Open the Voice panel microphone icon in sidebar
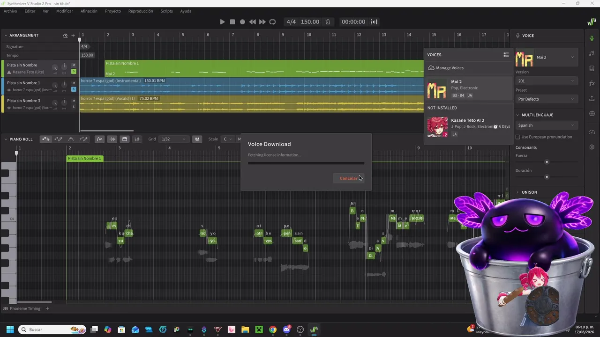 [x=592, y=38]
